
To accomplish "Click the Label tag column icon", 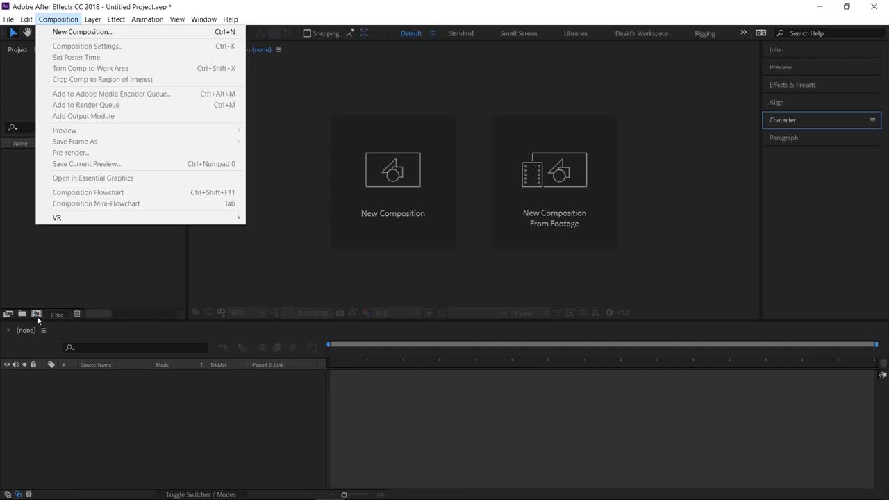I will tap(51, 365).
